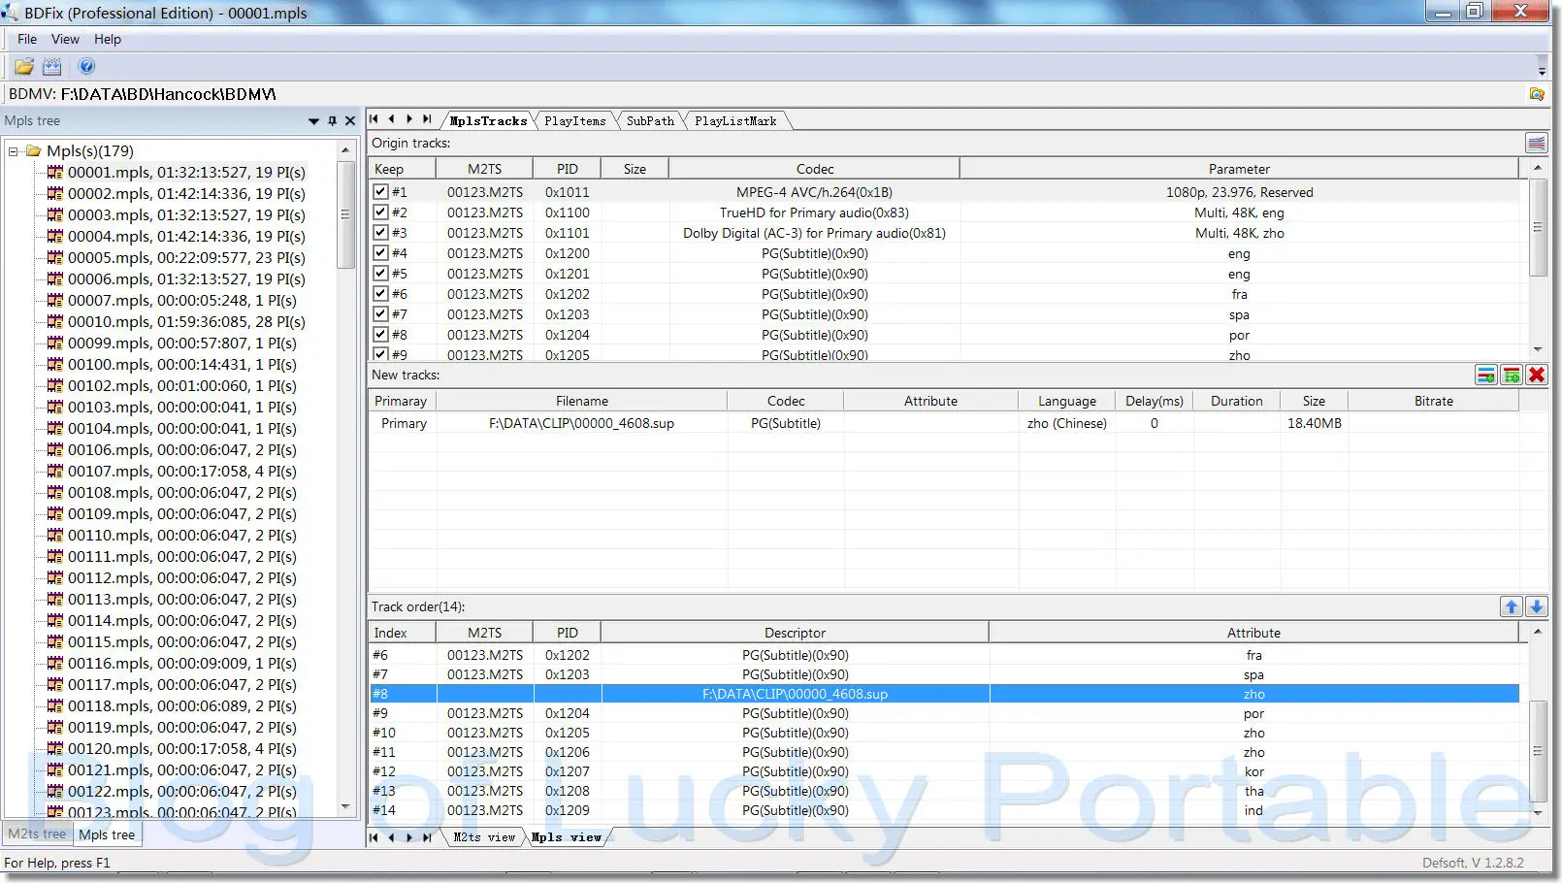Sort origin tracks by Parameter column header

1239,169
